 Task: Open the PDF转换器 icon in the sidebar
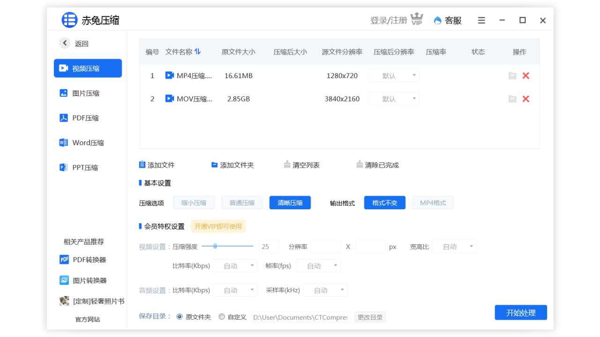pos(64,259)
